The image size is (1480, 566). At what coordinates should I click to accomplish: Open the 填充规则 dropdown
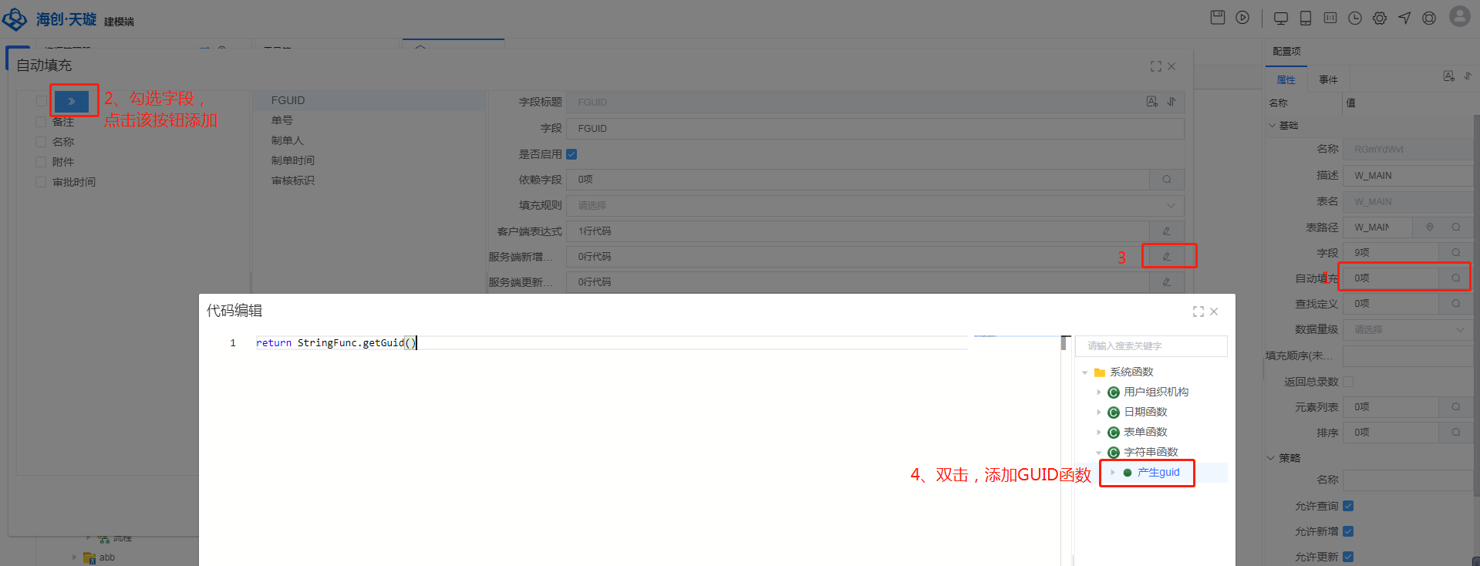point(875,206)
